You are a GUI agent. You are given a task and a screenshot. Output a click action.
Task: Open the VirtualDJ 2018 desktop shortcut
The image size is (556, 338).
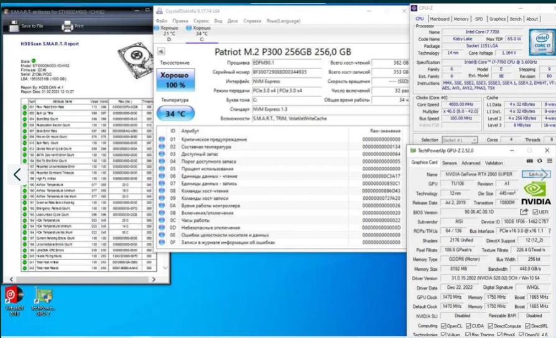(14, 301)
